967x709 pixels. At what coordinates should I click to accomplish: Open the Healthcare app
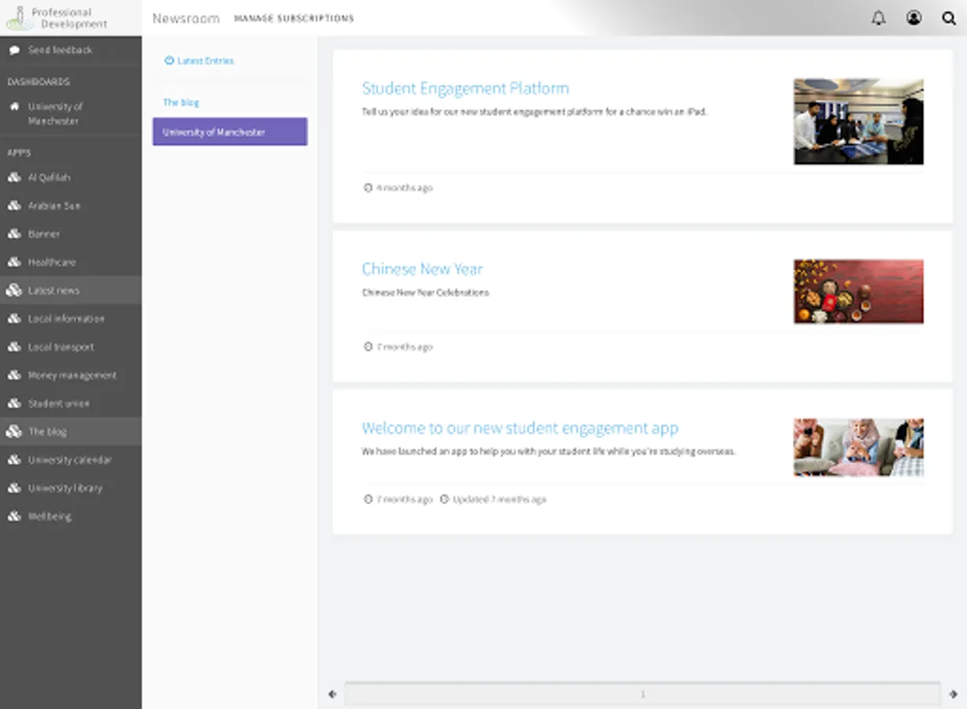pos(49,262)
